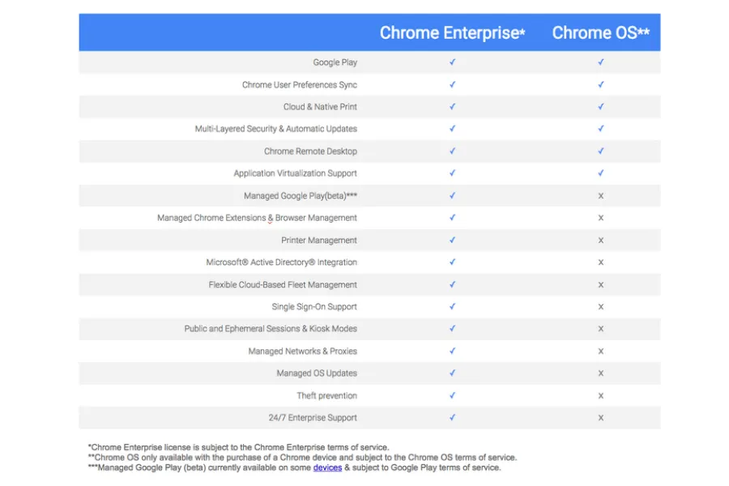Screen dimensions: 729x486
Task: Click the Chrome OS X mark for Managed Google Play(beta)
Action: (600, 196)
